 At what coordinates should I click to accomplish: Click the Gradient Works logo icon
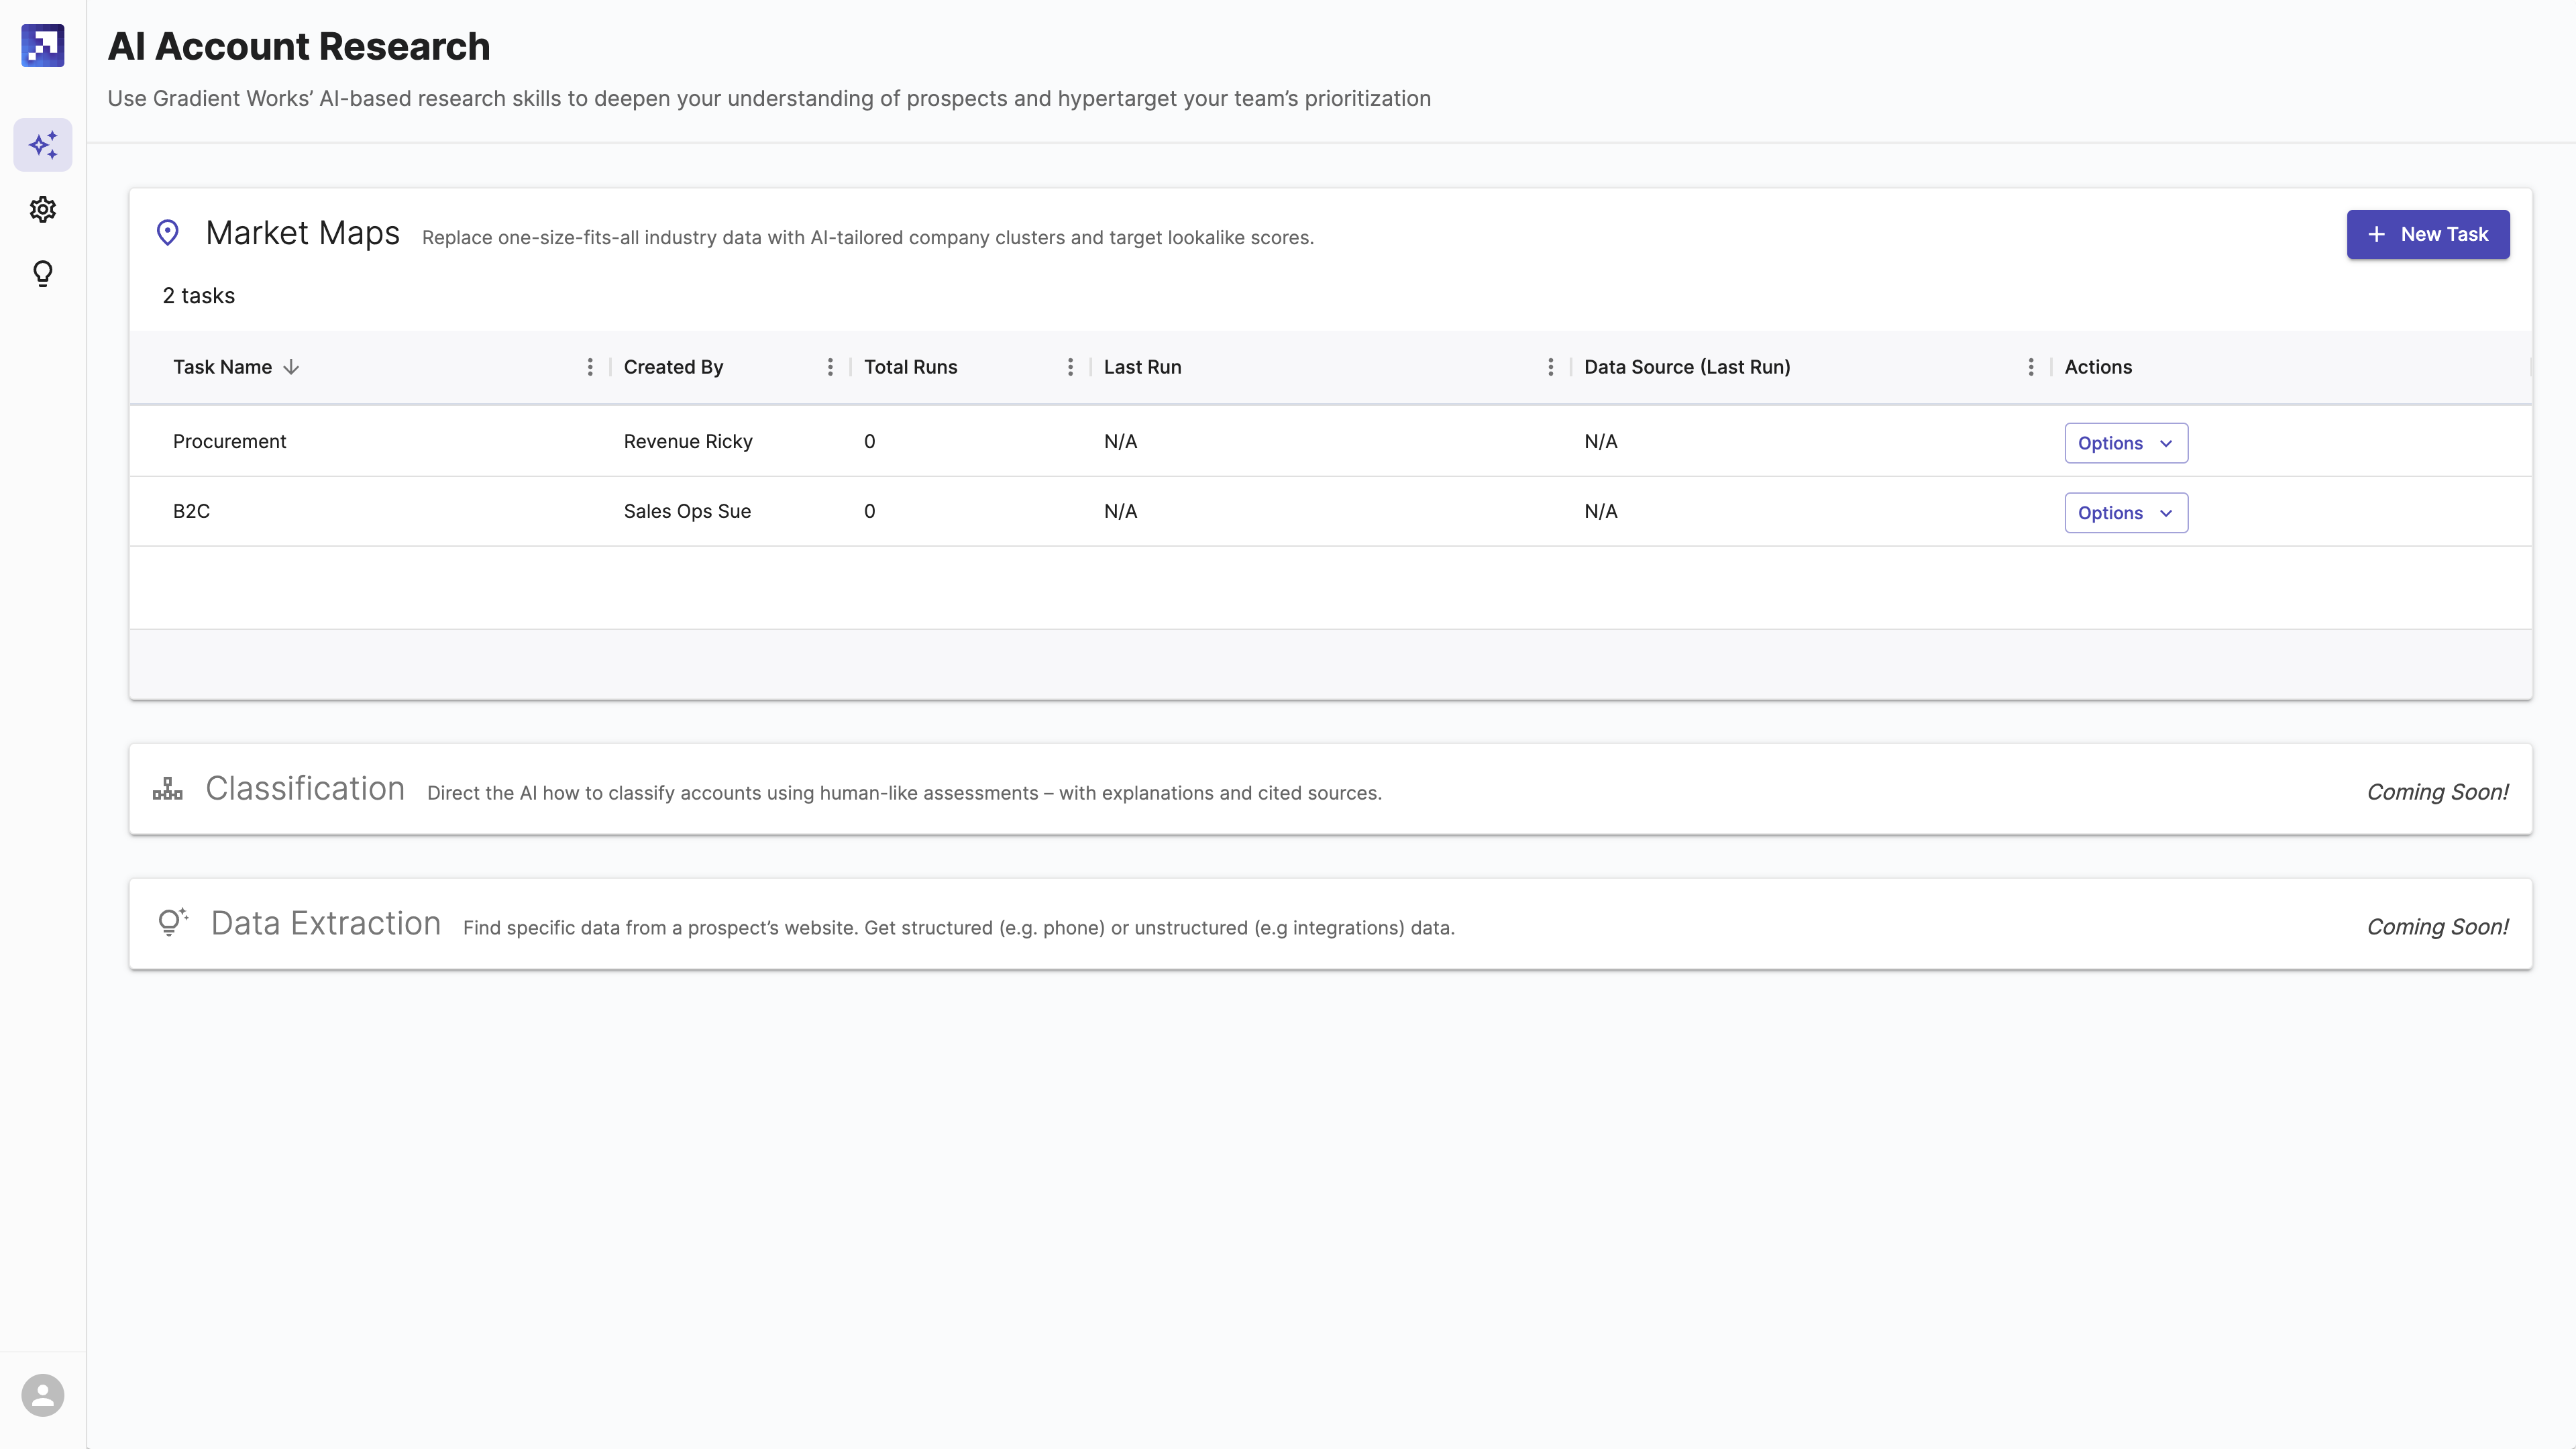tap(43, 46)
